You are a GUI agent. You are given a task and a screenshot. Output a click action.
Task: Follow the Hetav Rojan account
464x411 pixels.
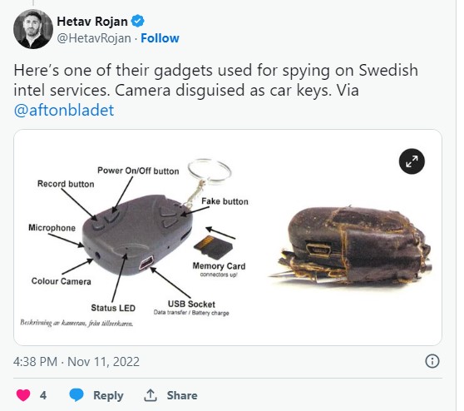point(160,38)
